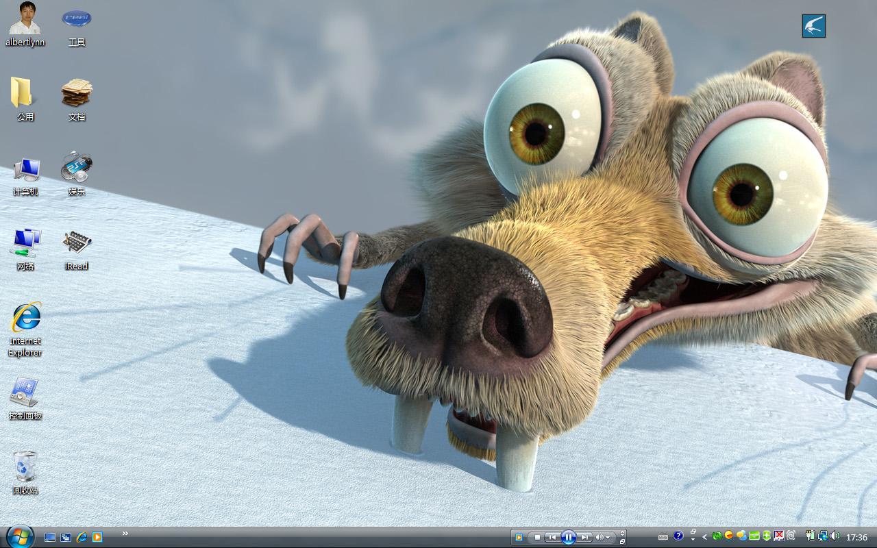Open the system volume speaker tray icon
Screen dimensions: 877x548
(835, 536)
